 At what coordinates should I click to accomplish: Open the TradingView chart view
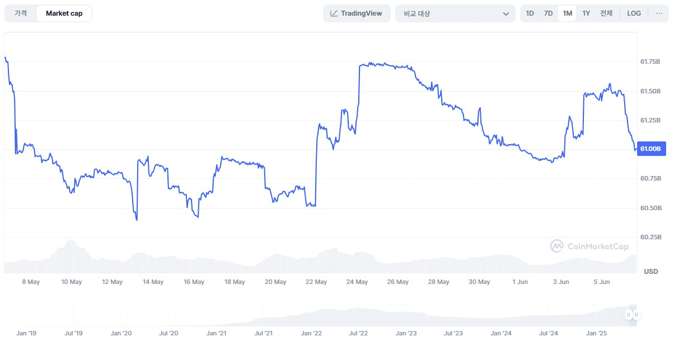coord(356,13)
